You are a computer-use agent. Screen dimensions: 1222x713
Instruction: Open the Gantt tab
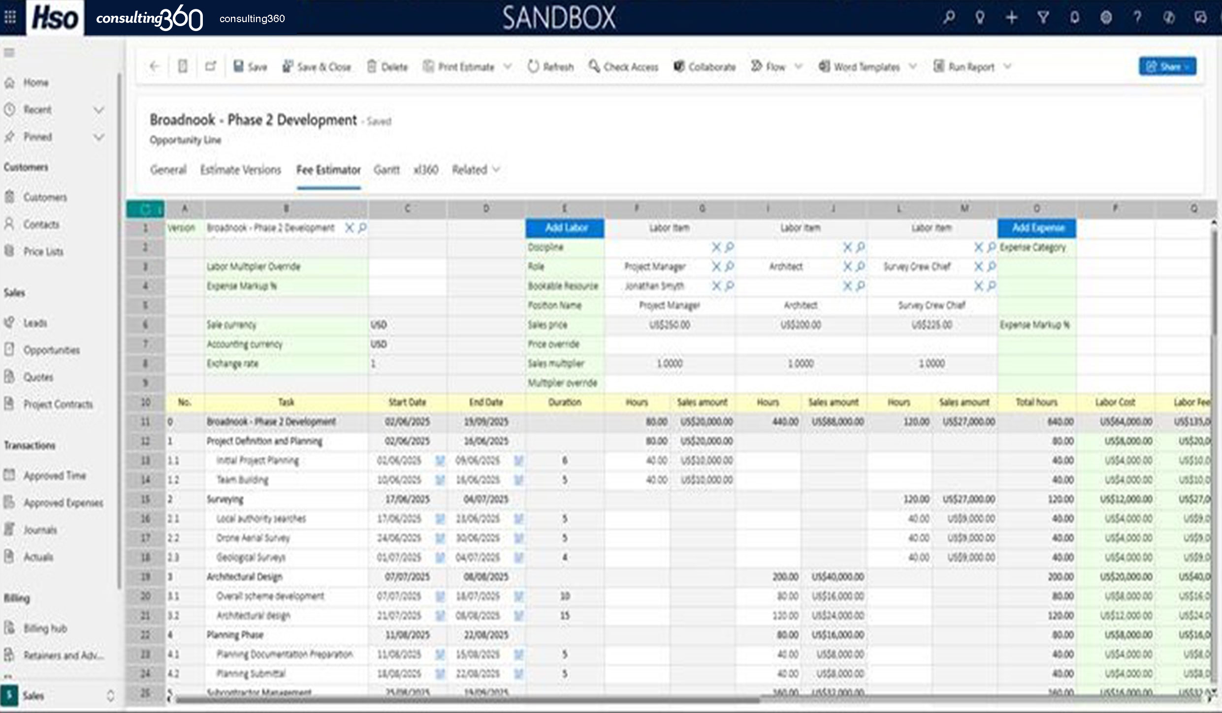click(x=386, y=170)
